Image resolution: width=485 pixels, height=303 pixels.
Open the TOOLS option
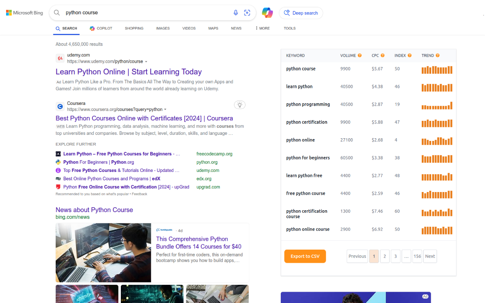[x=289, y=28]
